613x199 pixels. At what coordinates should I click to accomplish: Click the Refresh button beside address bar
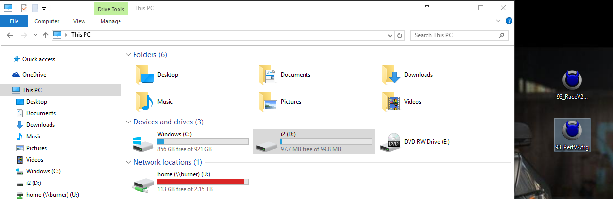coord(400,35)
